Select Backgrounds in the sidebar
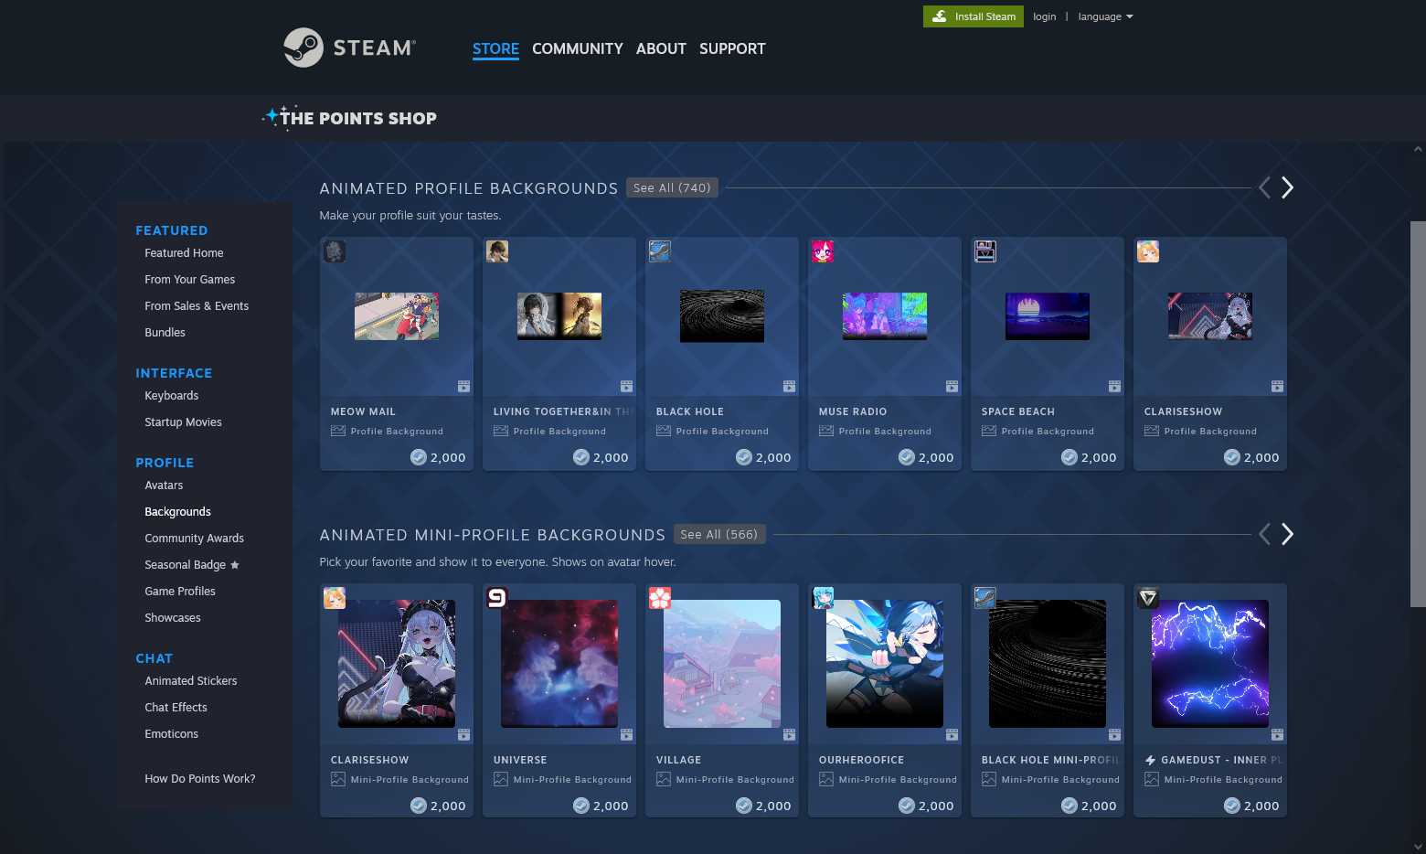 point(177,512)
